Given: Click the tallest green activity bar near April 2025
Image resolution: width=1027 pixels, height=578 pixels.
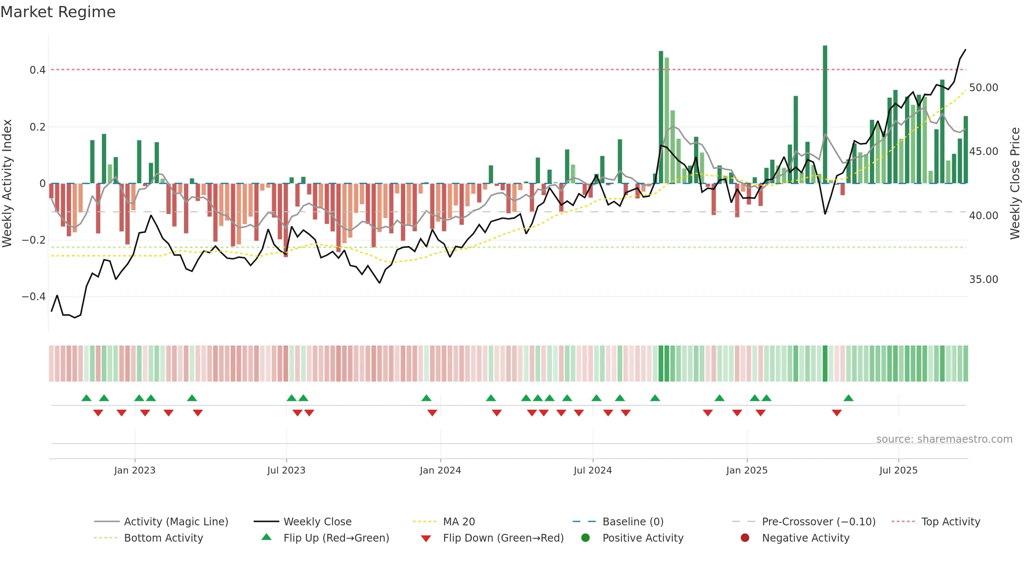Looking at the screenshot, I should tap(825, 114).
